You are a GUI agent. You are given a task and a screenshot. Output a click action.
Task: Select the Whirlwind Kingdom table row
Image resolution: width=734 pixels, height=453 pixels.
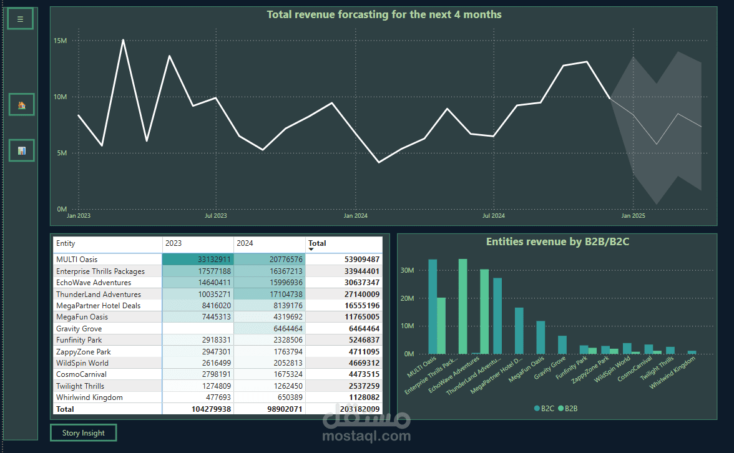(x=218, y=397)
